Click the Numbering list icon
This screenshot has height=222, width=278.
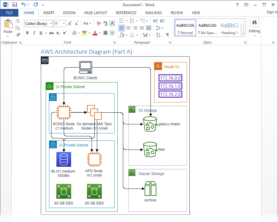(132, 21)
